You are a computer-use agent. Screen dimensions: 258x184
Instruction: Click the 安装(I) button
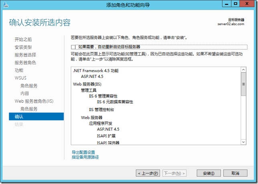click(x=209, y=173)
